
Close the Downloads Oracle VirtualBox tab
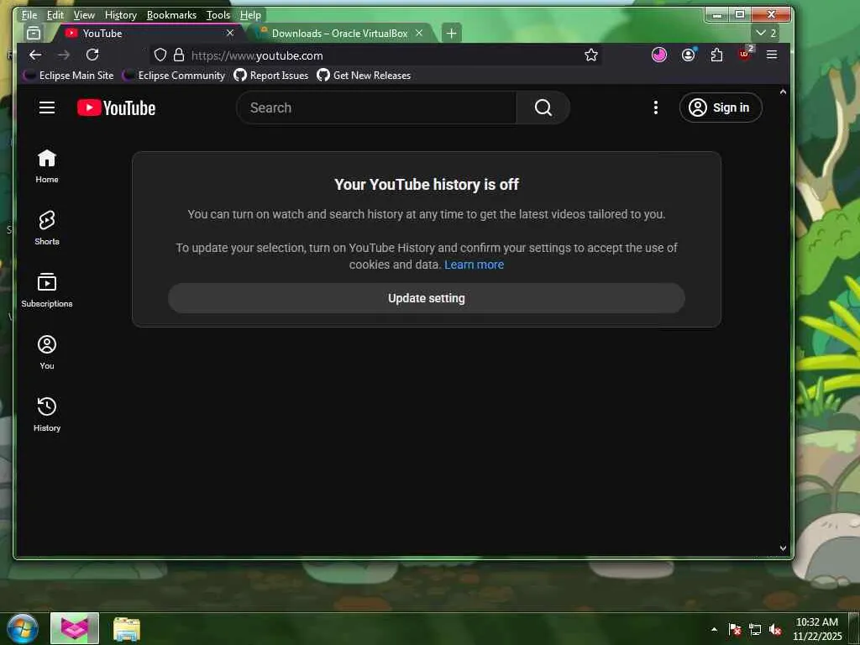pos(419,33)
